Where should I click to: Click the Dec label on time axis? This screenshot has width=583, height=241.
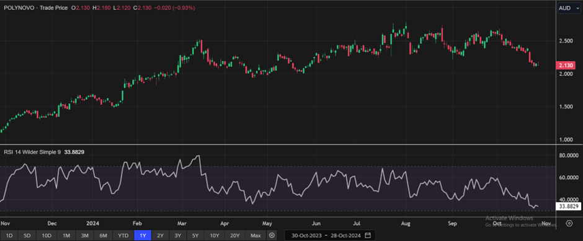tap(52, 224)
